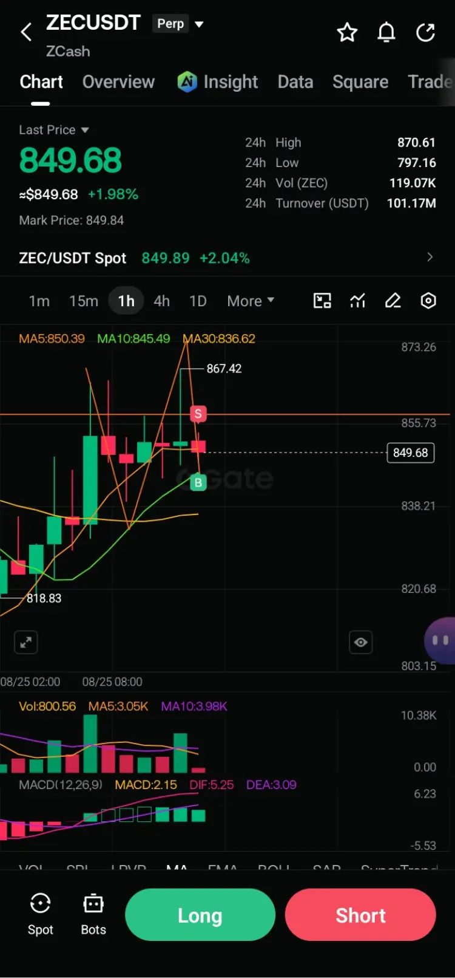
Task: Tap the 24h High value 870.61
Action: coord(416,142)
